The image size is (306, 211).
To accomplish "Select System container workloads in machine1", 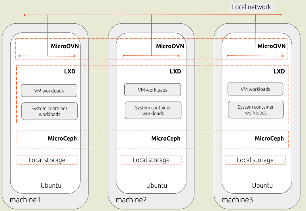I will coord(49,111).
